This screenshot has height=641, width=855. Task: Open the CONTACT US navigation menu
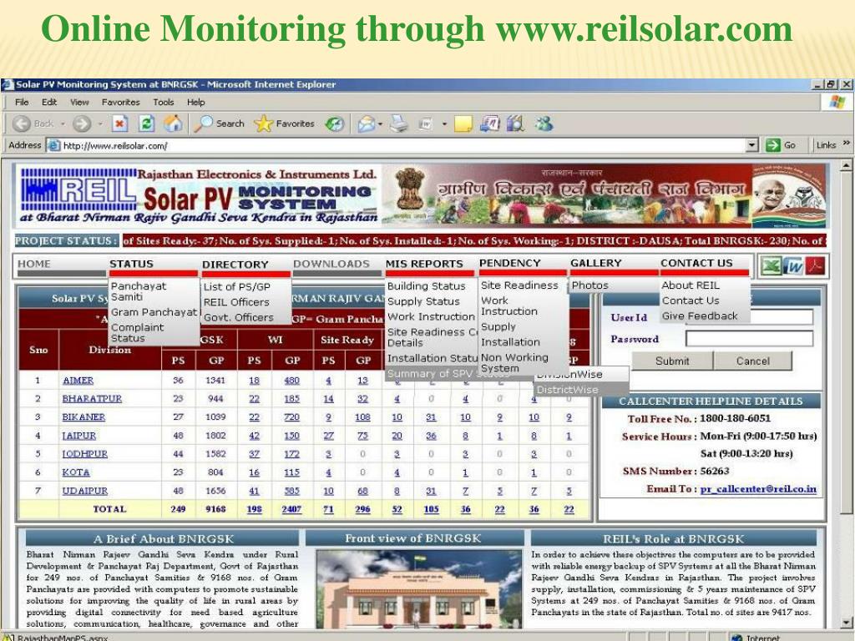click(x=696, y=263)
